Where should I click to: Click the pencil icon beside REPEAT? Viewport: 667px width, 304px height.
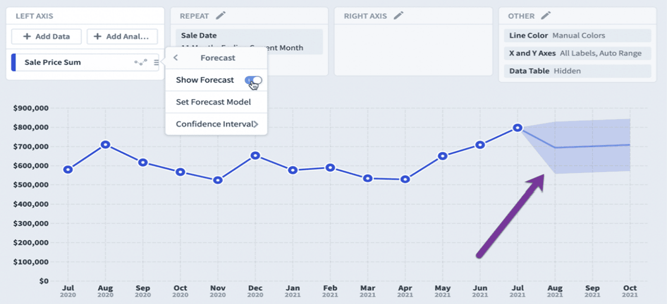point(220,15)
